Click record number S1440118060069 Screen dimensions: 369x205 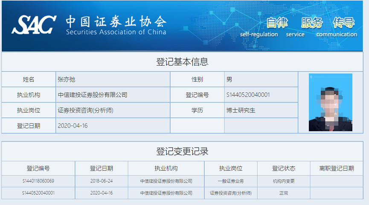pos(38,181)
